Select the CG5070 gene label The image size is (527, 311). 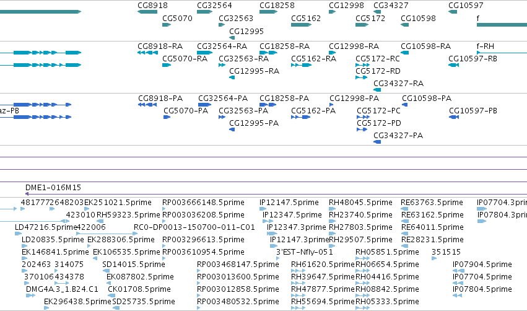[178, 18]
